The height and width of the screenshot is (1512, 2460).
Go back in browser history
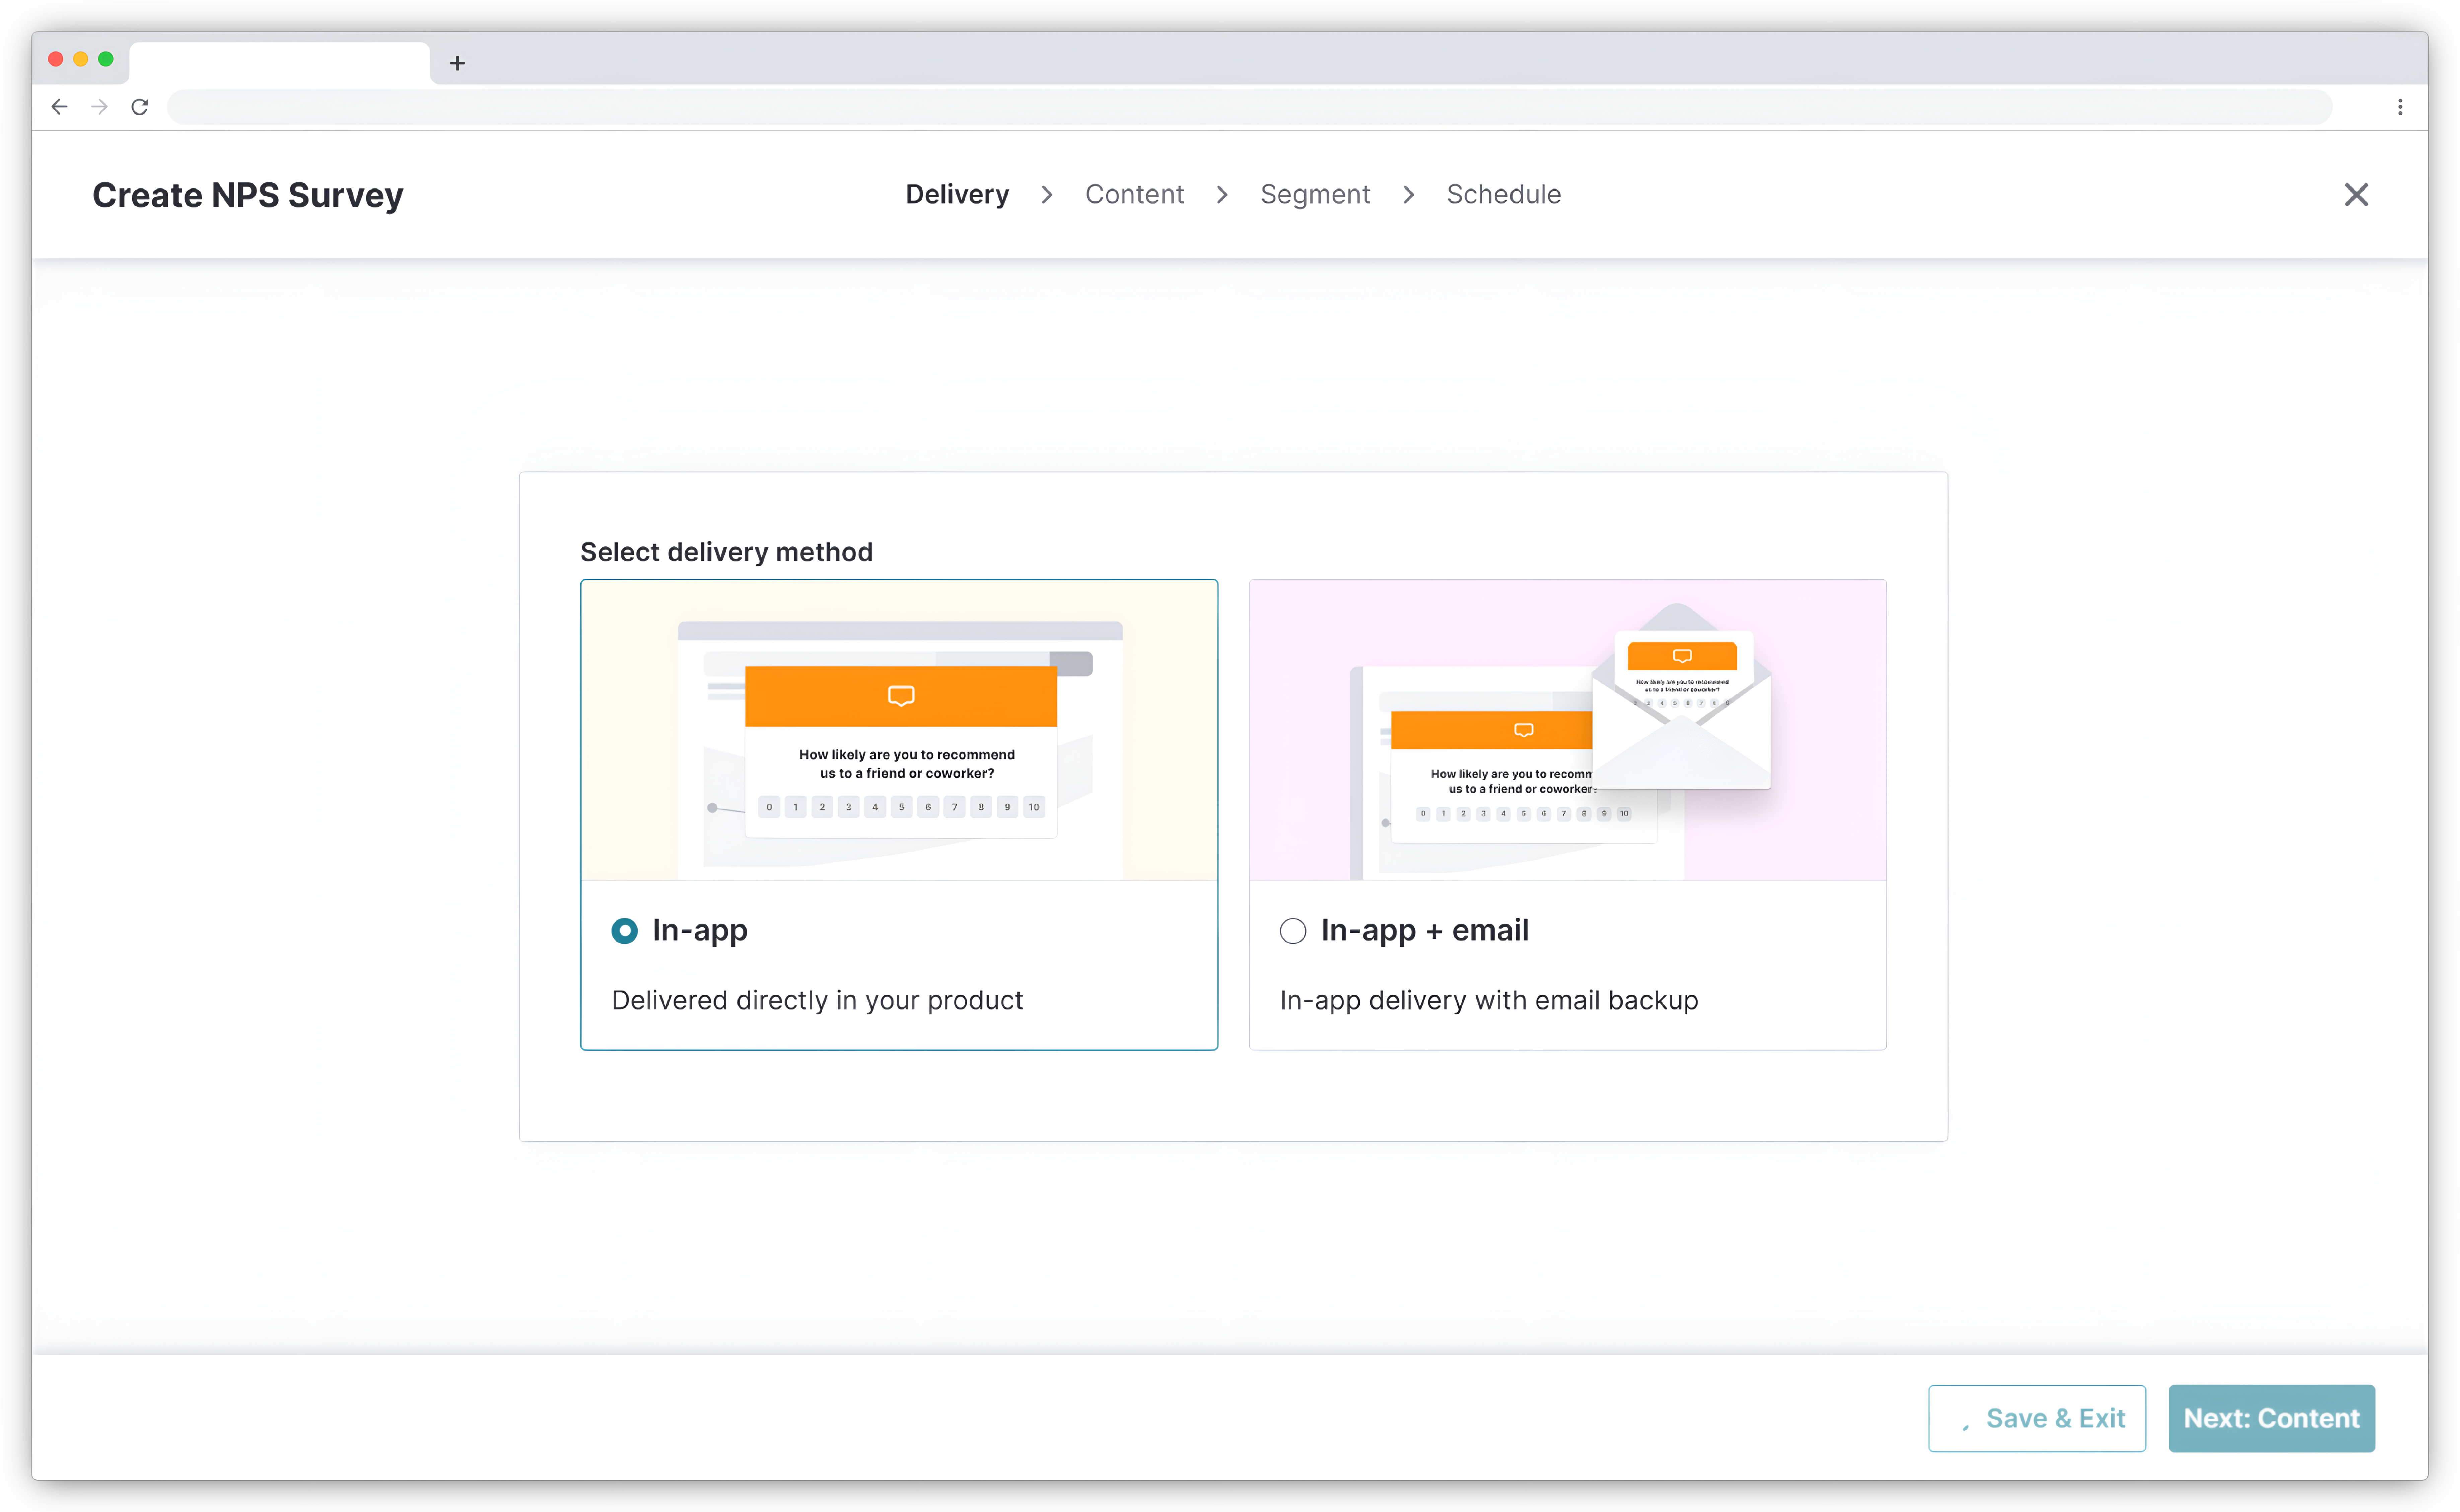pos(59,107)
